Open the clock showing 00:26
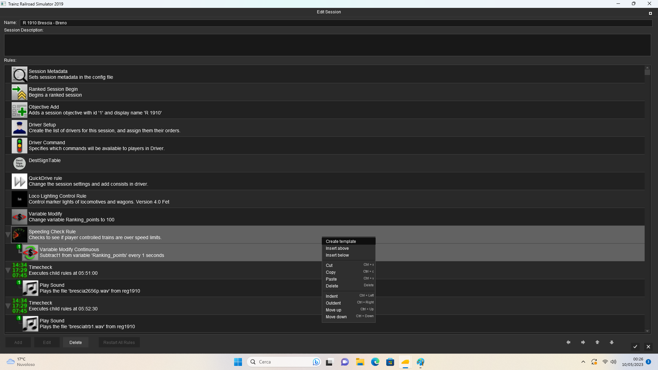 point(633,362)
